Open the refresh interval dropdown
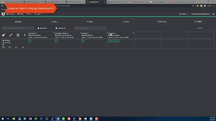 184,14
